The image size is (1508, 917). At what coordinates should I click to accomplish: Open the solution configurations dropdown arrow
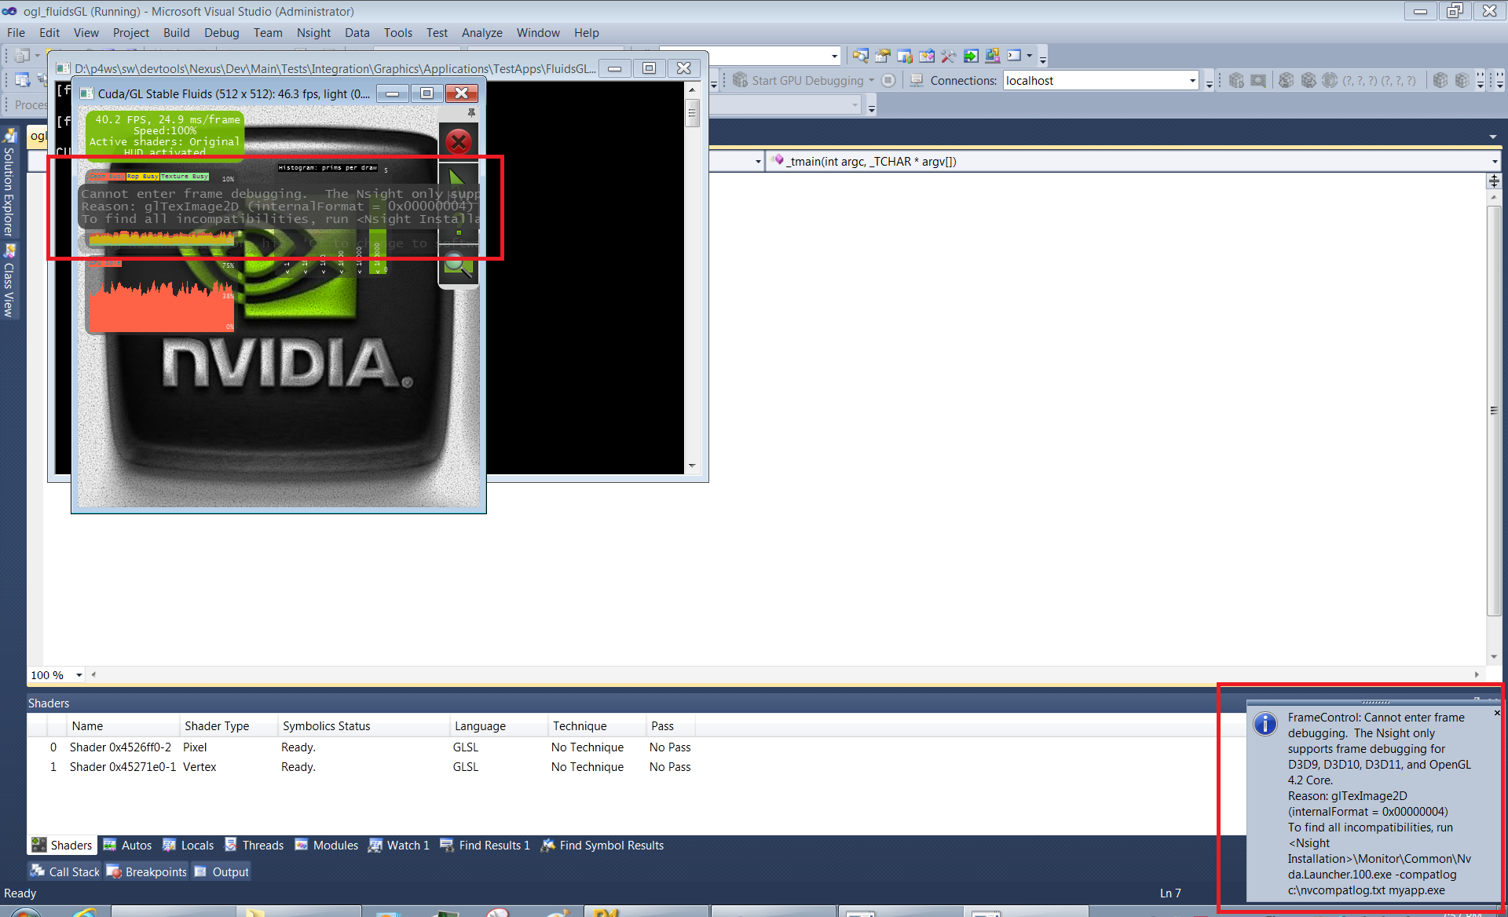(834, 56)
